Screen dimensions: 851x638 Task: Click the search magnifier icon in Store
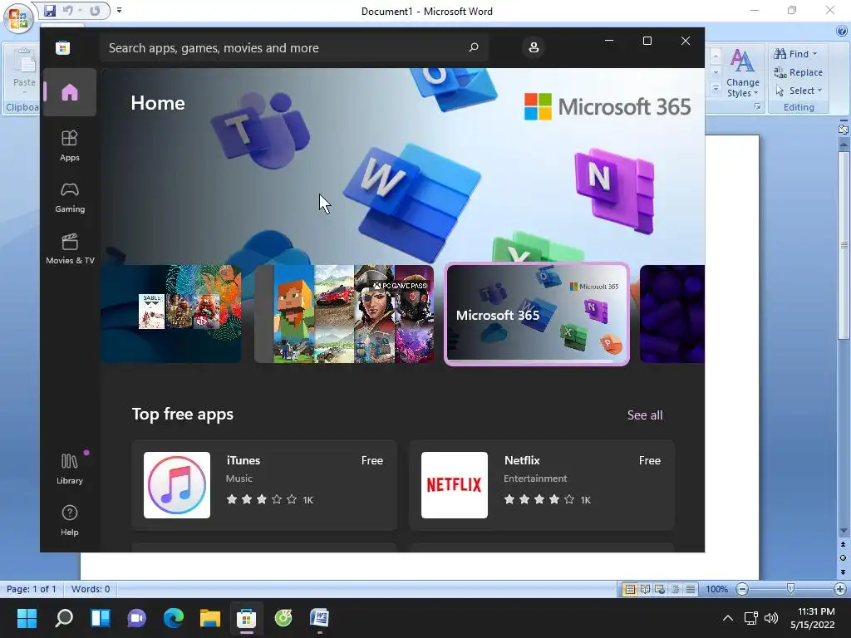[473, 47]
